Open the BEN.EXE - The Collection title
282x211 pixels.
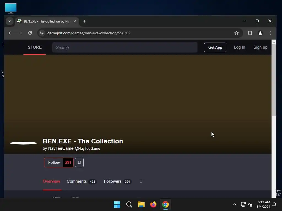click(x=83, y=141)
